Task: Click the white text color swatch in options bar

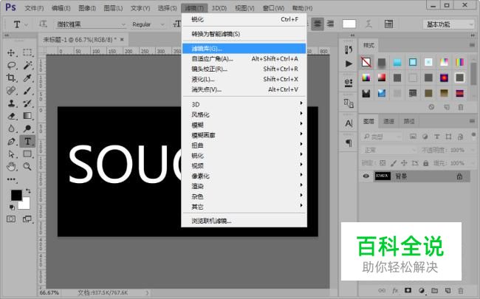Action: click(x=349, y=24)
